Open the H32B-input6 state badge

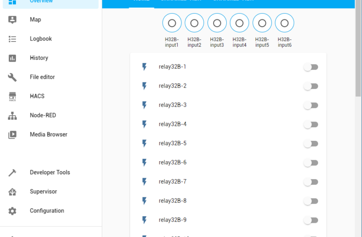(284, 23)
